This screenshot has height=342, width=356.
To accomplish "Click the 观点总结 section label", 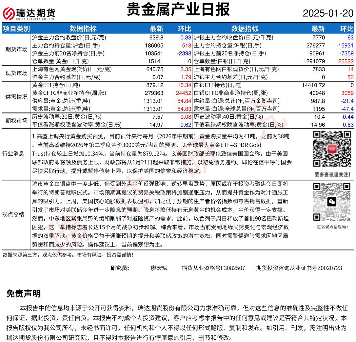I will (13, 214).
